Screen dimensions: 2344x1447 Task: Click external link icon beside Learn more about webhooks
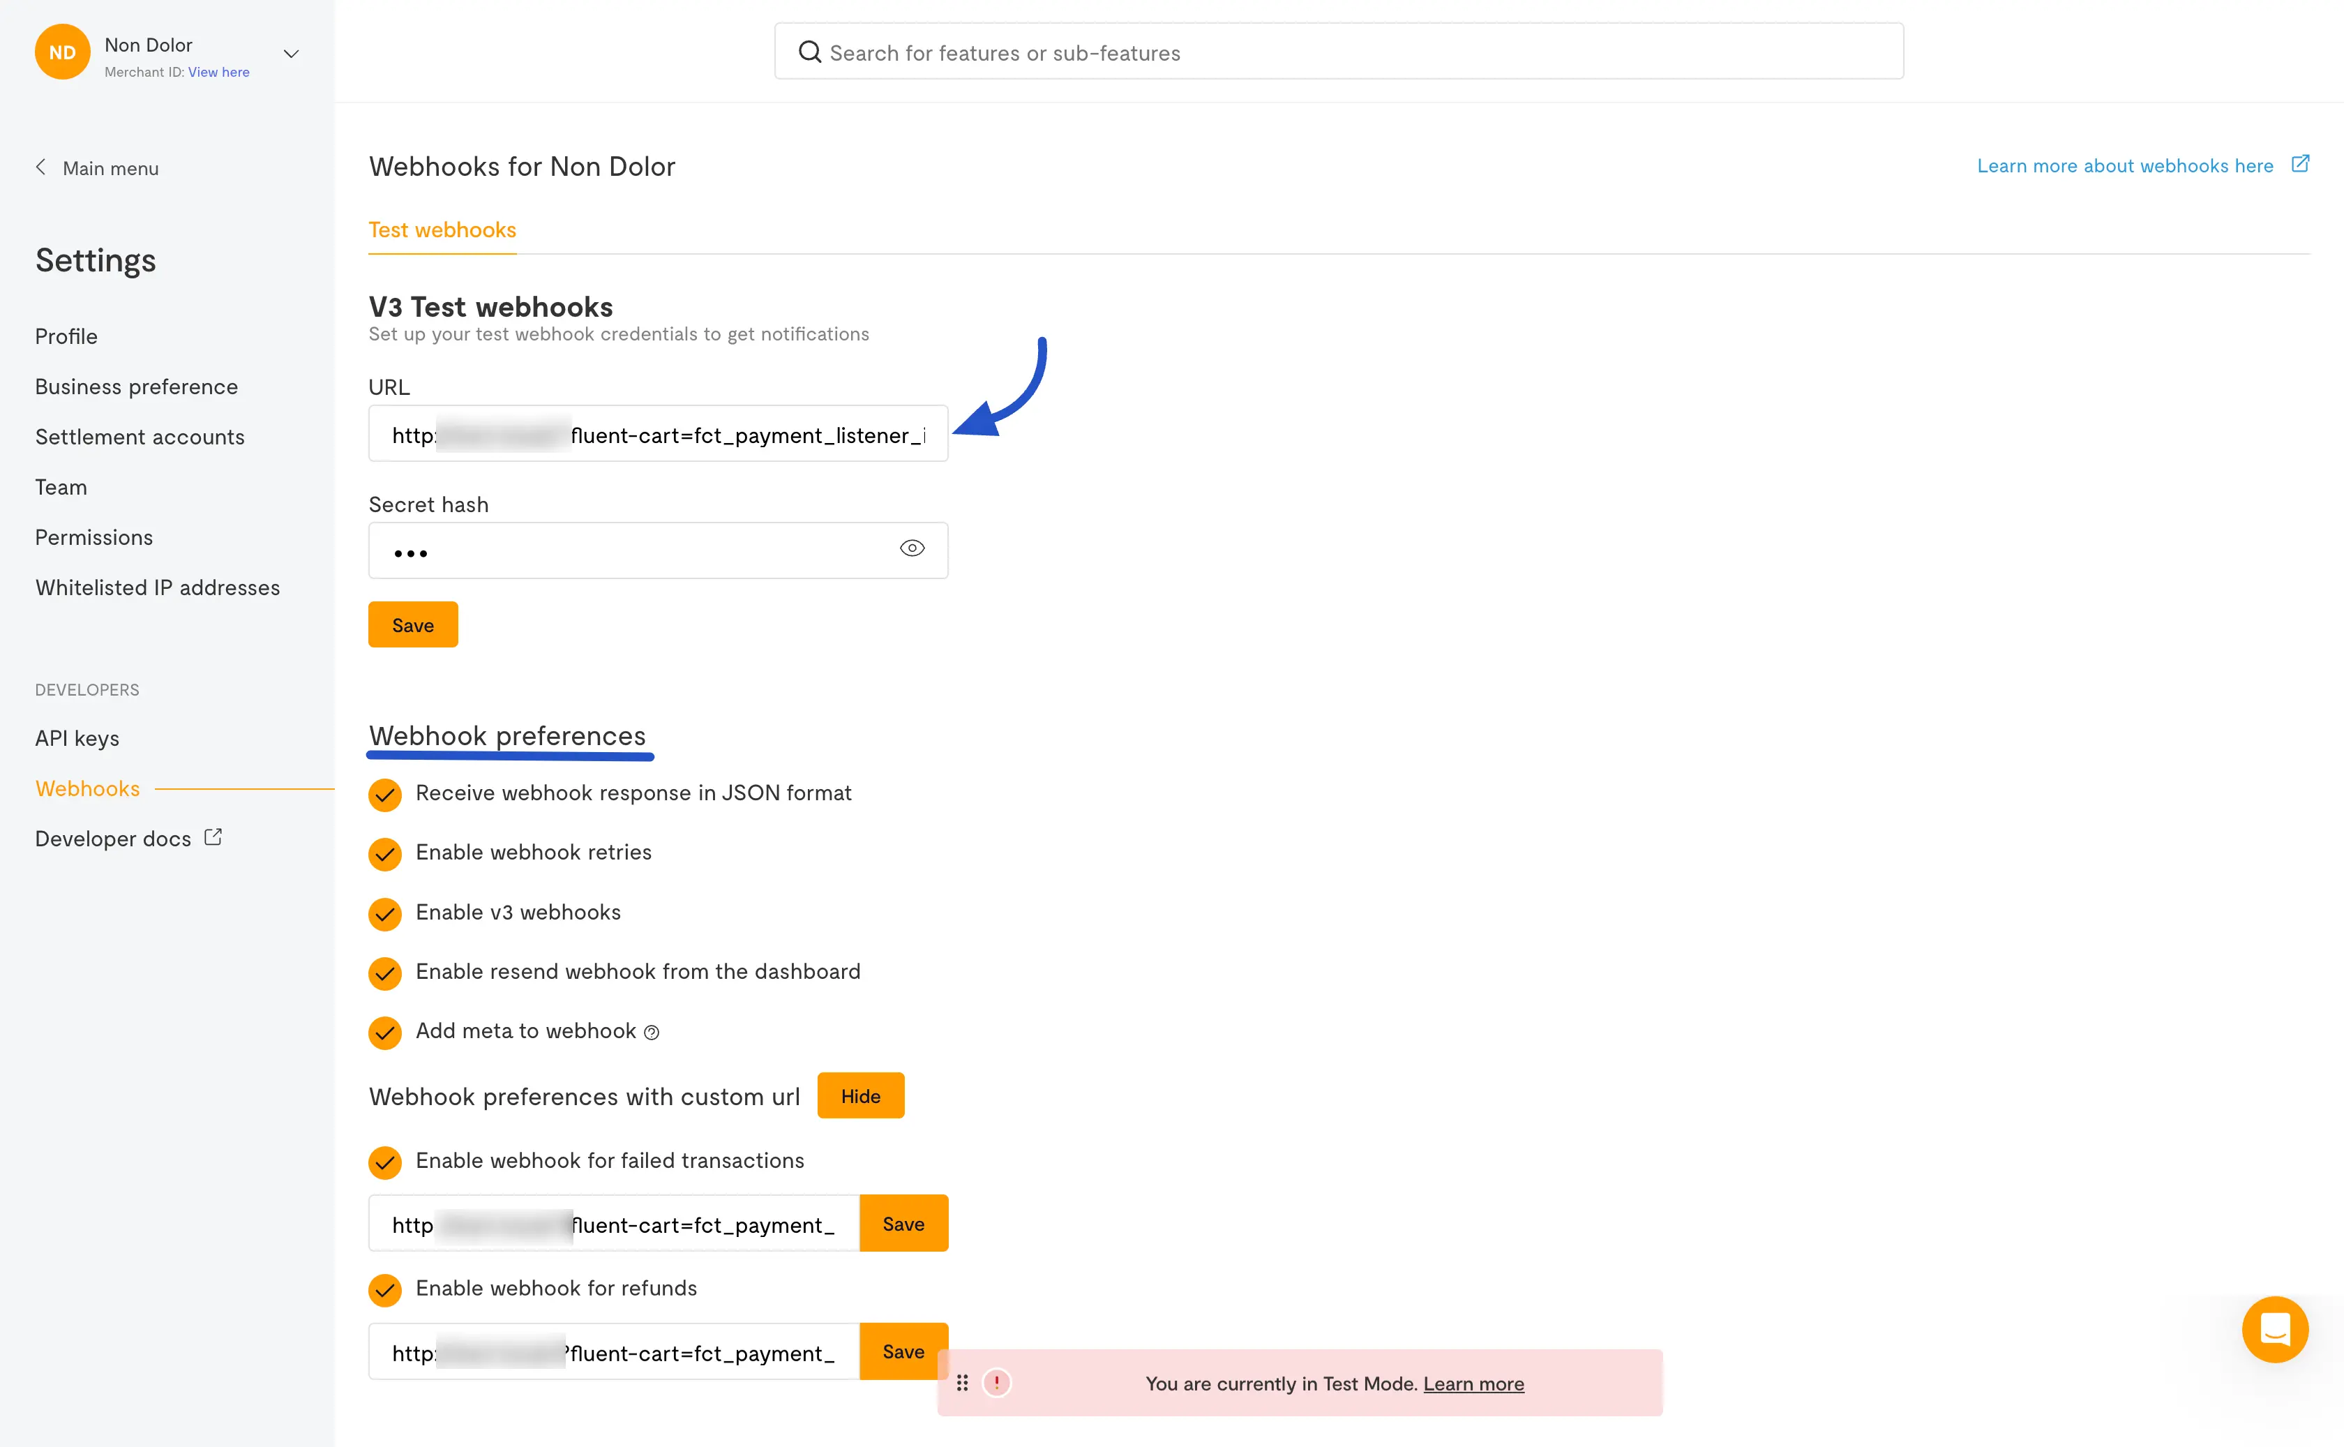pos(2300,165)
